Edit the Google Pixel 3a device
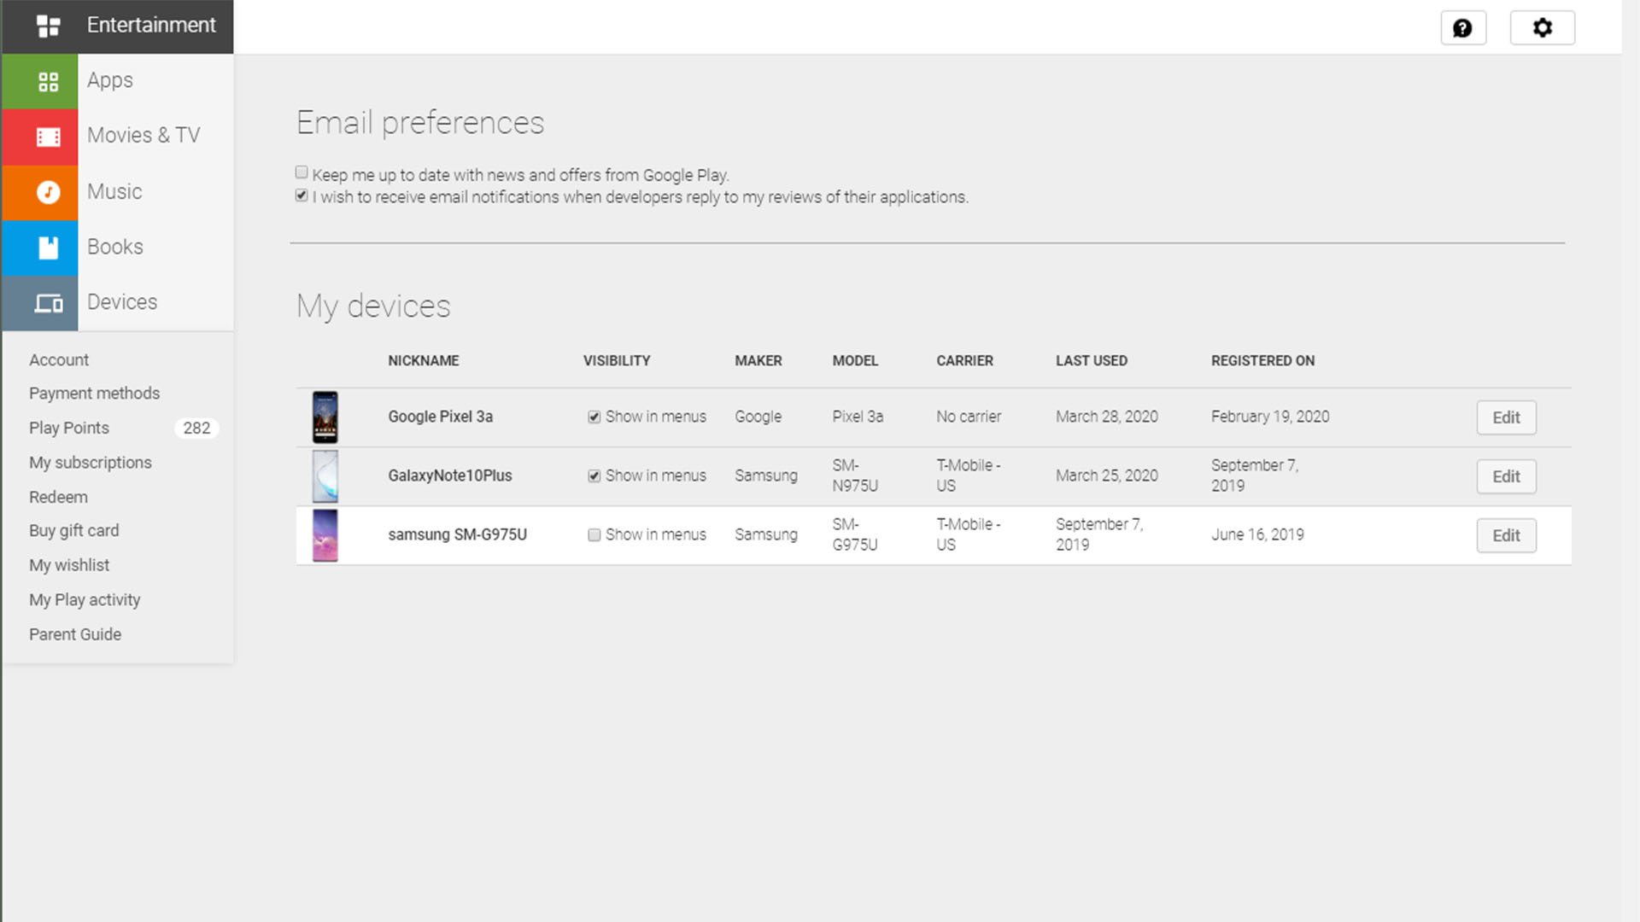The width and height of the screenshot is (1640, 922). tap(1506, 417)
